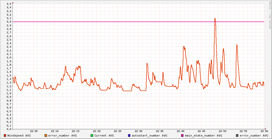This screenshot has width=272, height=139.
Task: Select the main_state_number AVG legend label
Action: [x=204, y=135]
